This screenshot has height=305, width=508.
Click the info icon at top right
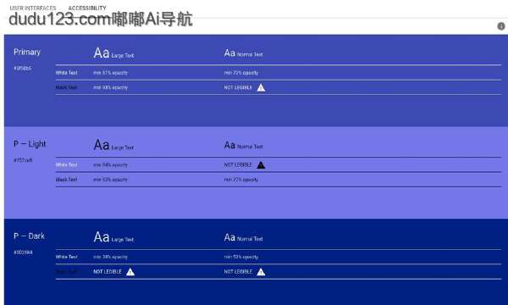tap(501, 26)
